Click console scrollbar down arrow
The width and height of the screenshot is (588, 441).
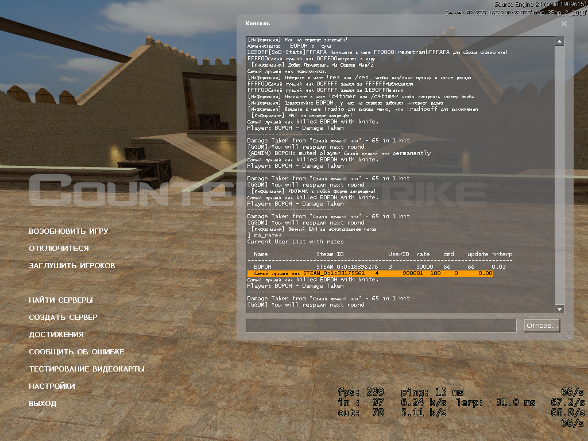(559, 309)
